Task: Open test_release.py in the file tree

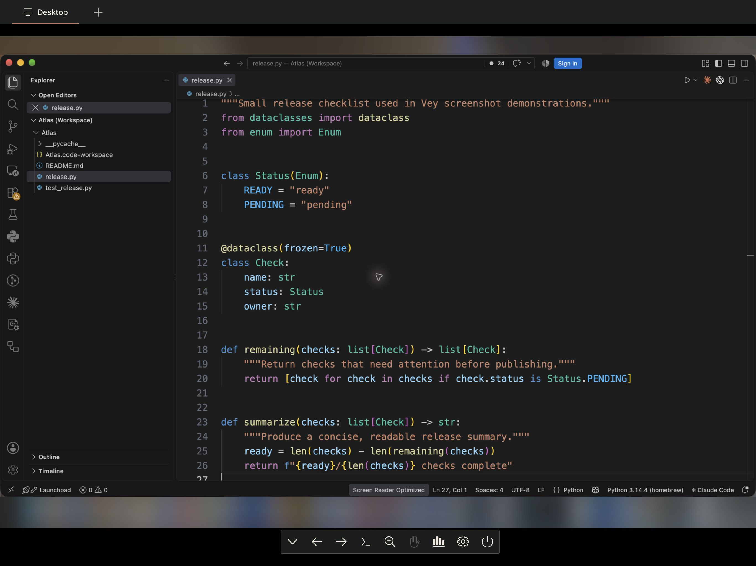Action: tap(99, 188)
